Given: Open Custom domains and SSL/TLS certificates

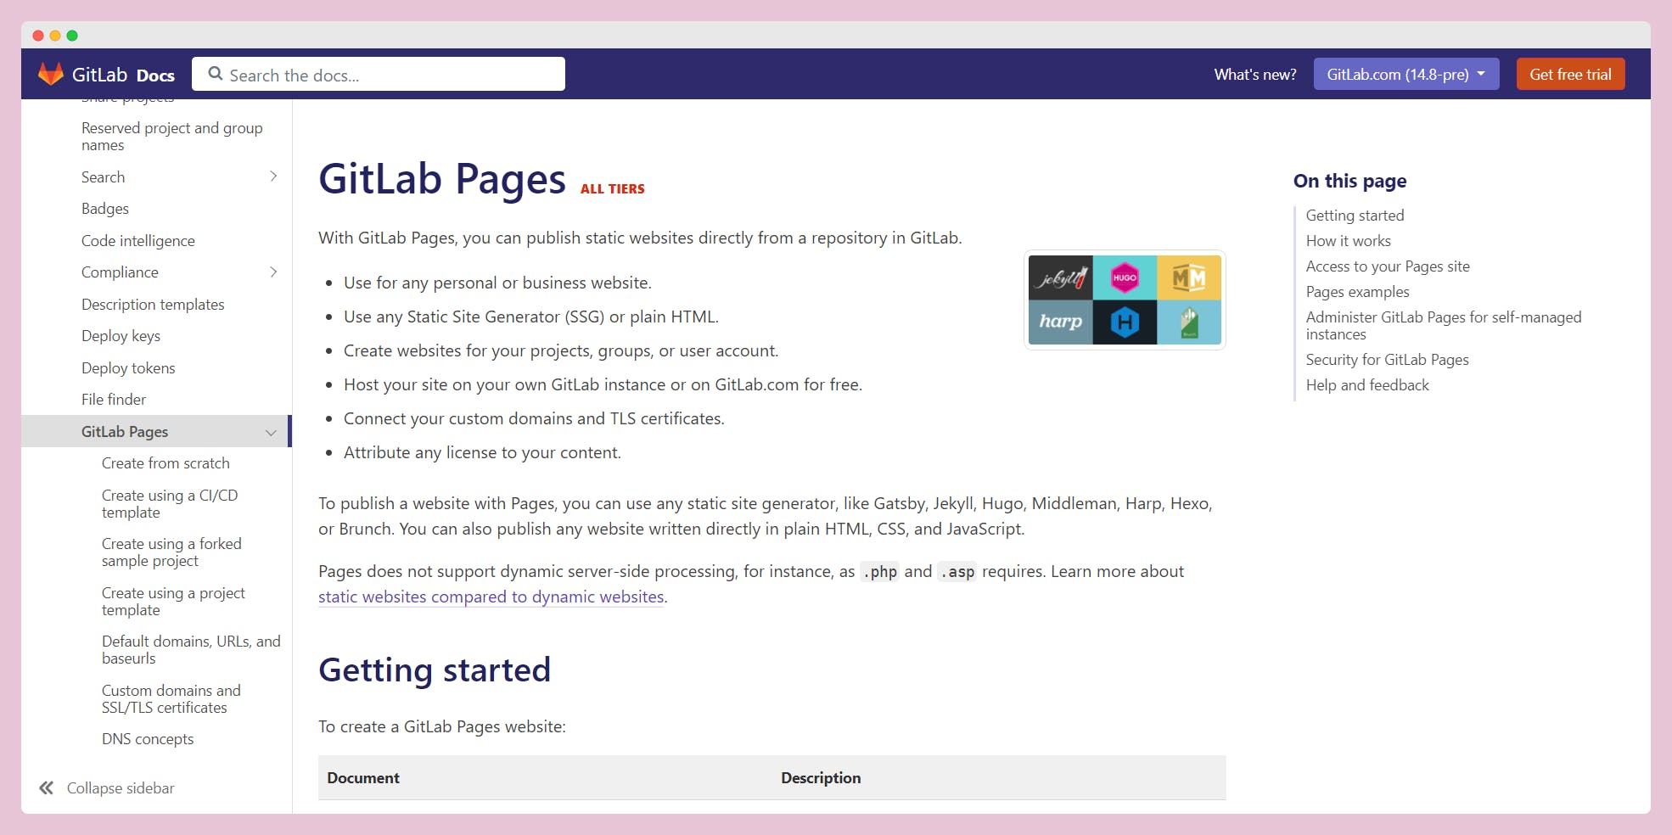Looking at the screenshot, I should (171, 699).
